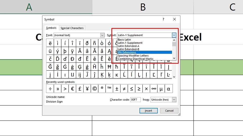Choose Latin-1 Supplement in the subset list
The width and height of the screenshot is (243, 136).
[x=145, y=43]
